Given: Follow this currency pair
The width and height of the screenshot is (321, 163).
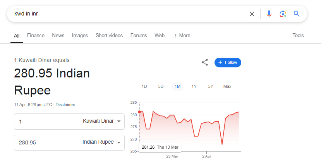Looking at the screenshot, I should pos(228,62).
